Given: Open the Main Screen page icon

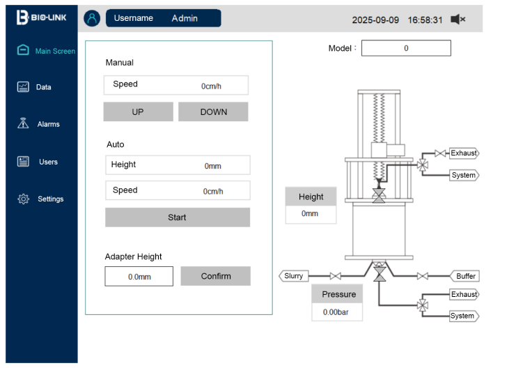Looking at the screenshot, I should [23, 50].
